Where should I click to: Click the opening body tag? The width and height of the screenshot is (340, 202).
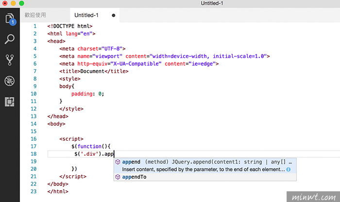click(56, 124)
